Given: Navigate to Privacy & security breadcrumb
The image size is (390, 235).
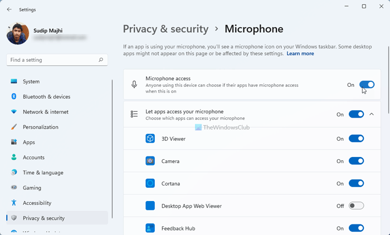Looking at the screenshot, I should click(165, 29).
